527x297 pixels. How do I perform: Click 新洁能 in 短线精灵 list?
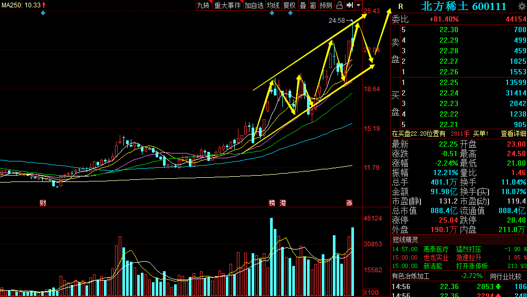pyautogui.click(x=433, y=266)
